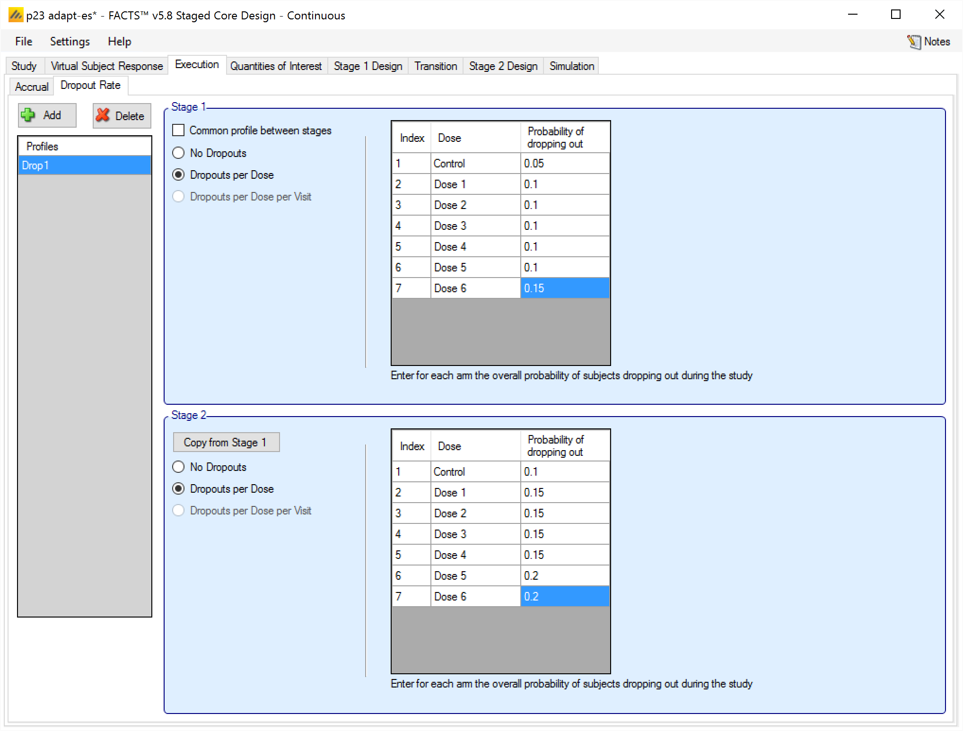
Task: Open the File menu
Action: tap(24, 42)
